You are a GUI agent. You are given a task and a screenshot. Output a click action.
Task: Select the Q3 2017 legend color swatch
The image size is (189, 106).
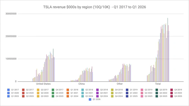click(38, 90)
